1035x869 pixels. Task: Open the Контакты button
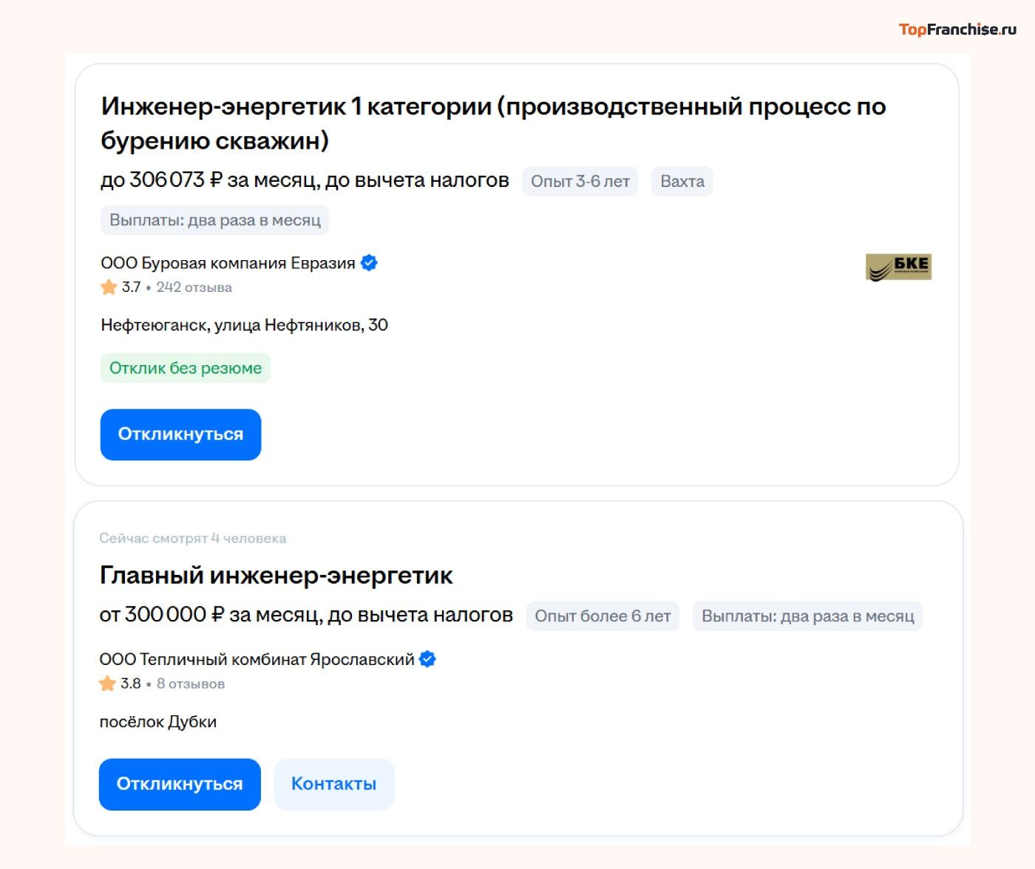click(x=333, y=784)
